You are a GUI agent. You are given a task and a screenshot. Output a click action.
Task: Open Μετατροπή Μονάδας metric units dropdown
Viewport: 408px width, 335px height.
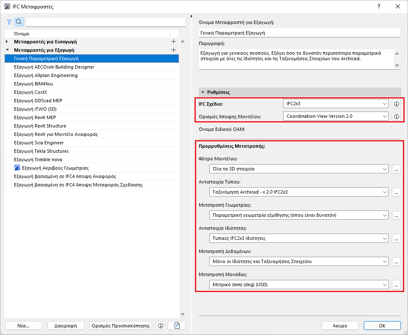tap(298, 285)
